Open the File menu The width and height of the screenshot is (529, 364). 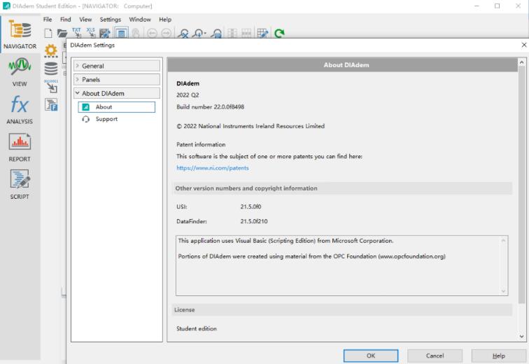pos(48,20)
